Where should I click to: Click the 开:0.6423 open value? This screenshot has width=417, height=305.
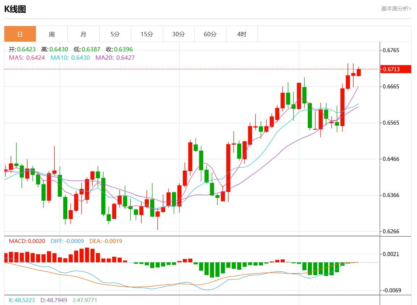pos(22,49)
